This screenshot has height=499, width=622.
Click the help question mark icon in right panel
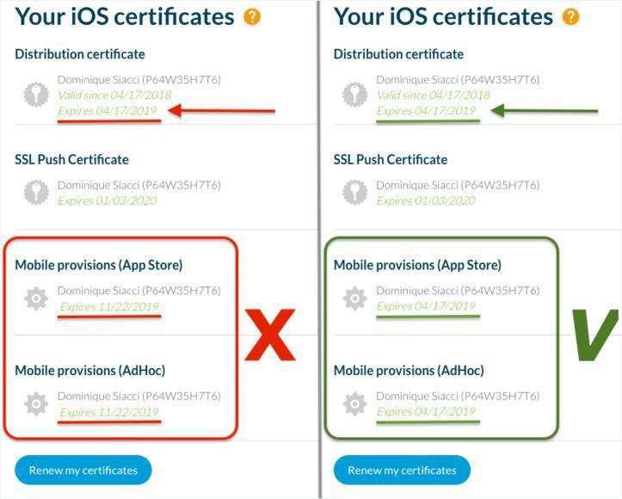pyautogui.click(x=570, y=16)
